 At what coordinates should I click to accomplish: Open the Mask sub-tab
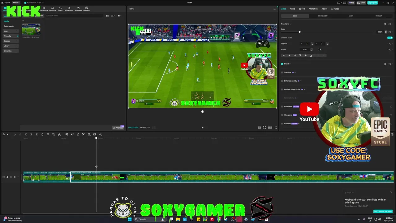tap(351, 16)
